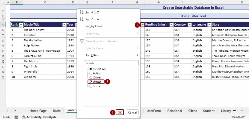
Task: Open the Runtime (mins) filter dropdown
Action: tap(171, 25)
